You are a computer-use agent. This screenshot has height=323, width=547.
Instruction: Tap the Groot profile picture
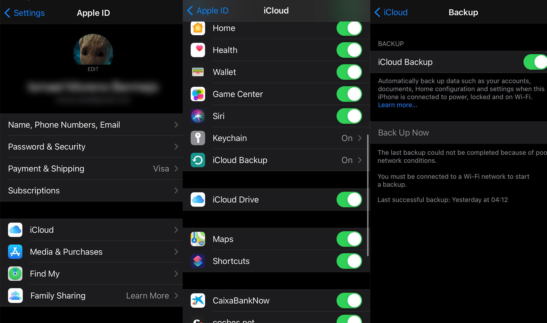point(93,50)
